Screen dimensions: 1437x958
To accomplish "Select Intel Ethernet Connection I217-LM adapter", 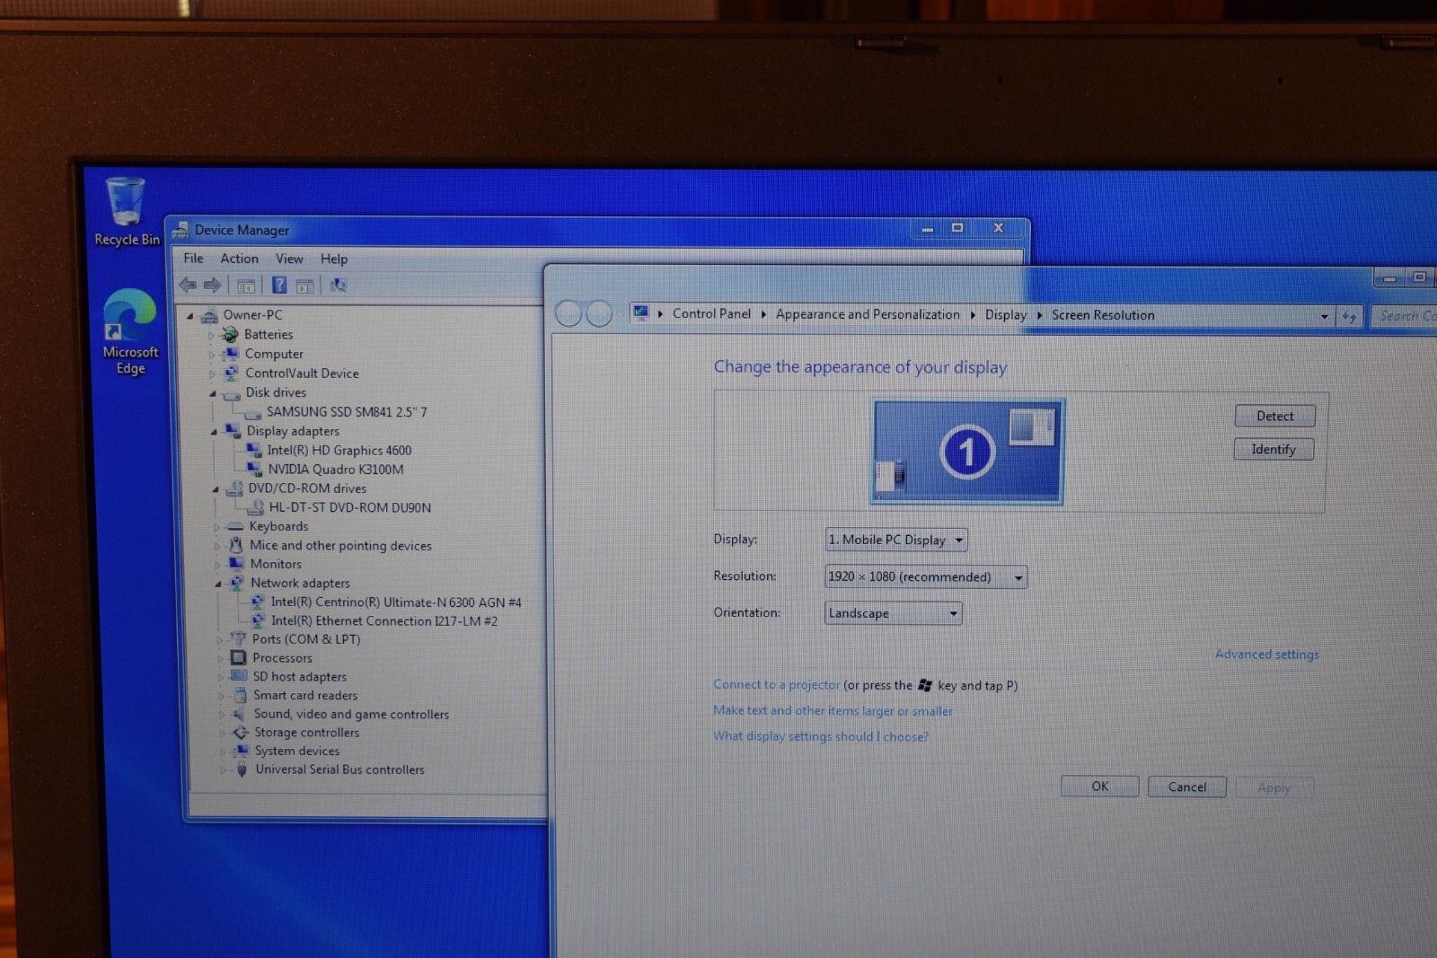I will (384, 621).
